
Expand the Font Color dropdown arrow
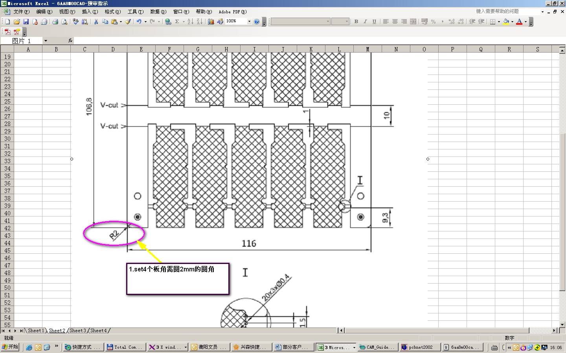click(x=526, y=22)
